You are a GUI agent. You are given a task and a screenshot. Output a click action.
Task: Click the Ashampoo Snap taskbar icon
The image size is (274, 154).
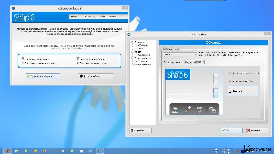(x=100, y=151)
